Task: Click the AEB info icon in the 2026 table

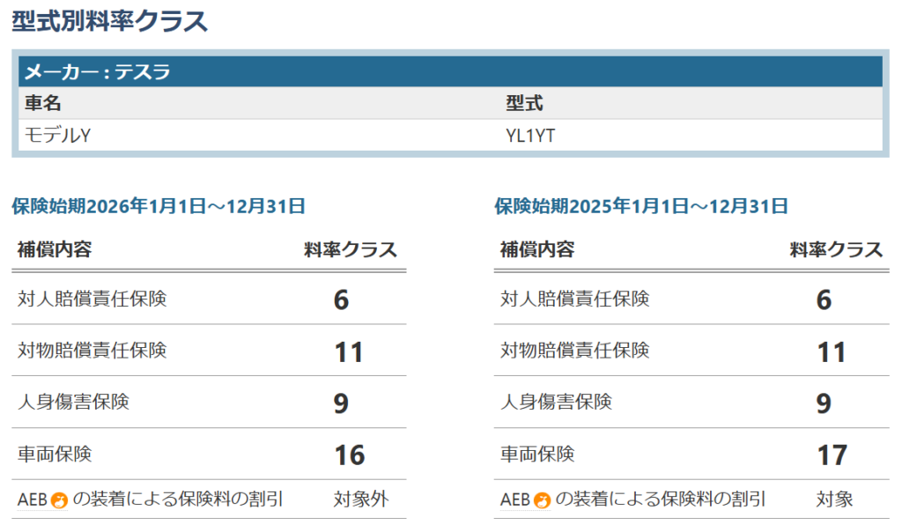Action: [x=60, y=501]
